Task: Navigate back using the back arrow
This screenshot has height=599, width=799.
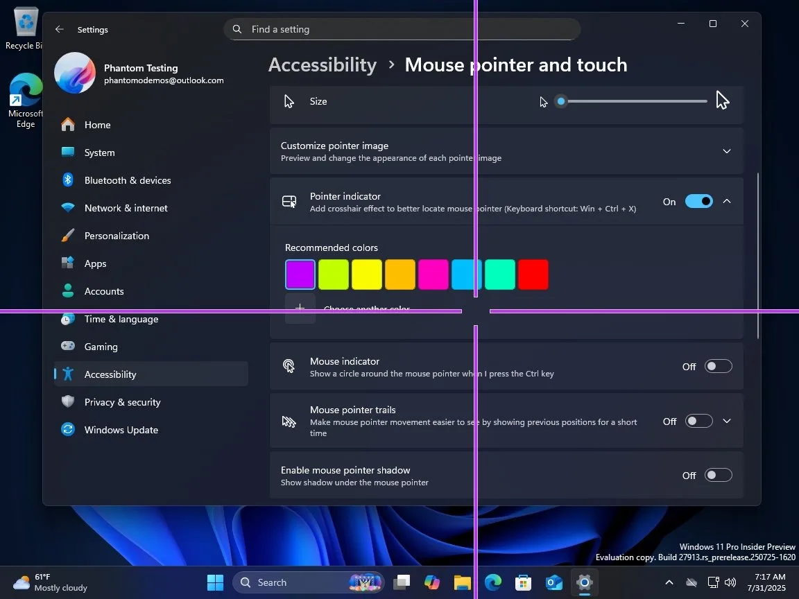Action: (59, 29)
